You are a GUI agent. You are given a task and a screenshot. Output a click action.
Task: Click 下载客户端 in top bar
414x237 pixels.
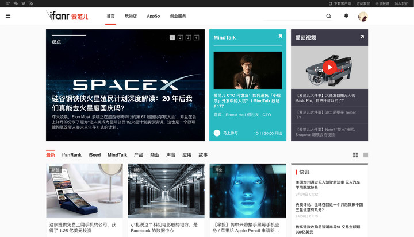click(x=340, y=3)
